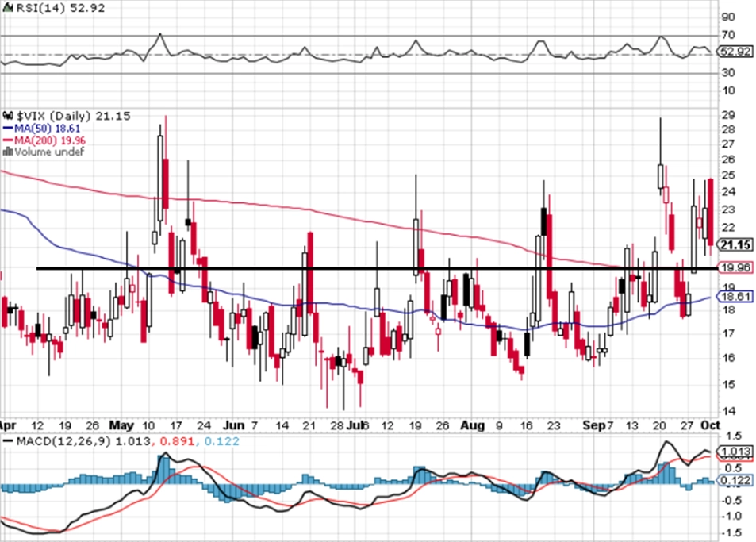Click the 19.96 MA(200) value tag
This screenshot has width=756, height=542.
click(735, 267)
